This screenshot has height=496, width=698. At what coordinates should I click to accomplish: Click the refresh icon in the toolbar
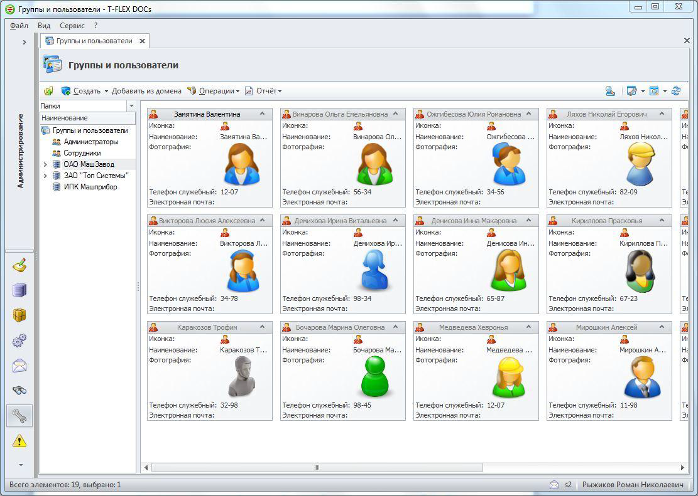[x=676, y=91]
